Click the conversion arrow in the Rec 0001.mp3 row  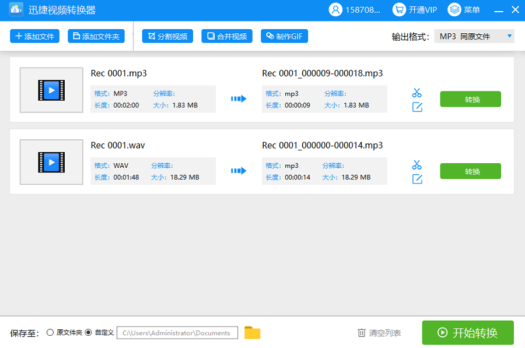[x=239, y=99]
